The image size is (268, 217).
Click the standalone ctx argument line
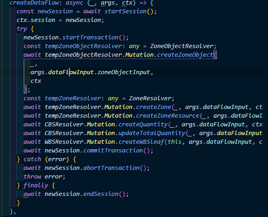point(36,81)
